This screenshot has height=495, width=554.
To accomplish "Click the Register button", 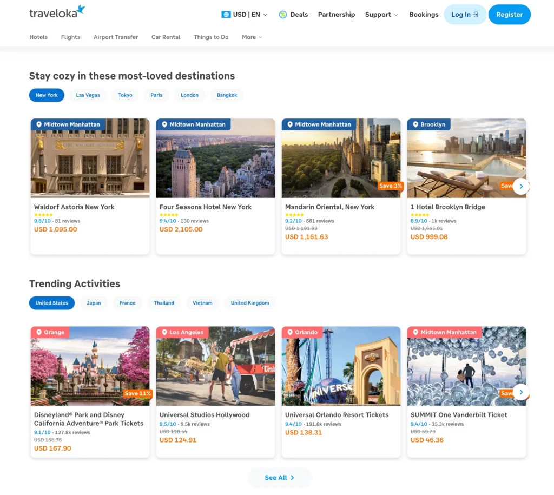I will [x=509, y=15].
